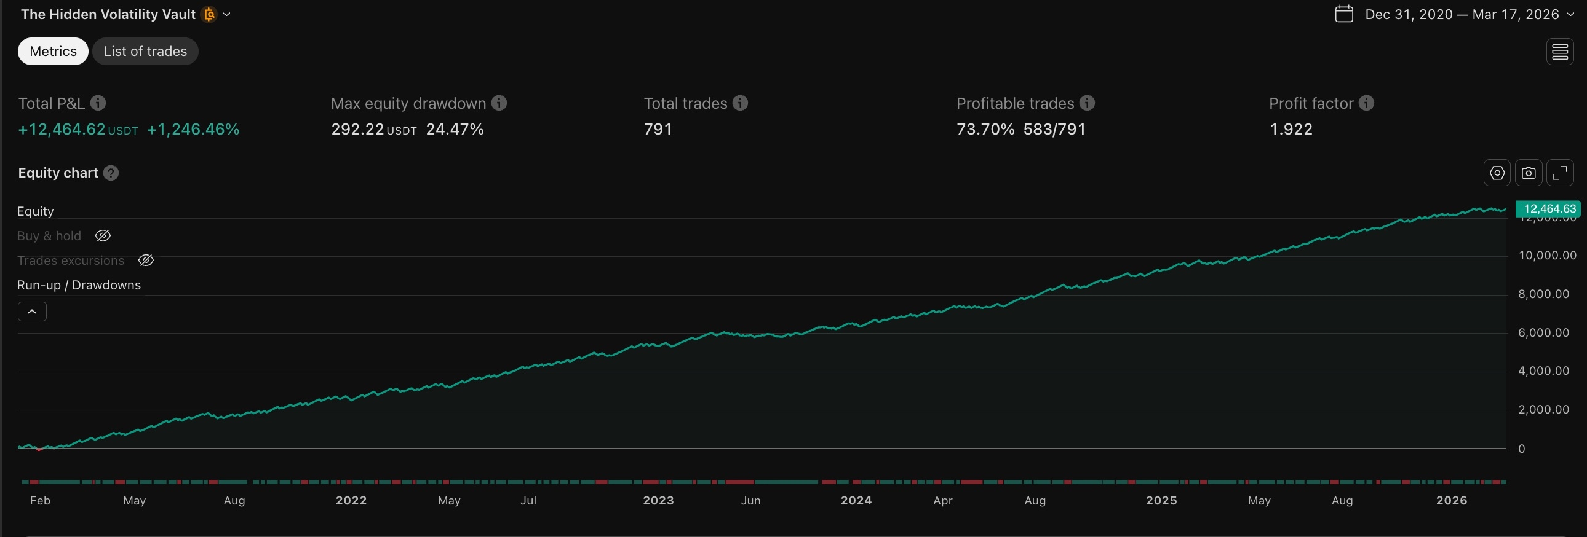This screenshot has height=537, width=1587.
Task: Click the 2024 label on time axis
Action: pos(856,500)
